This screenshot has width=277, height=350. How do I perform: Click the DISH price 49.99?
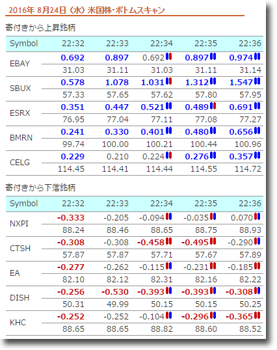[x=118, y=304]
